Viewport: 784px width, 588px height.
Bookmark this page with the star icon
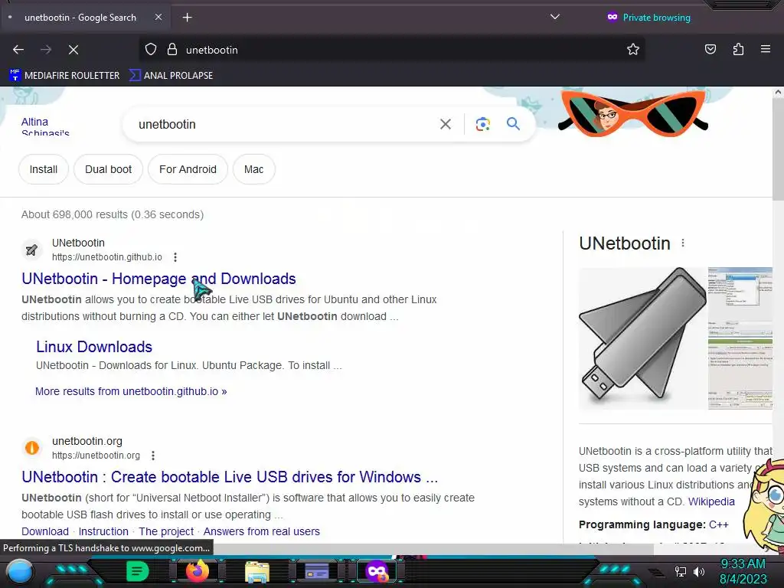[633, 50]
